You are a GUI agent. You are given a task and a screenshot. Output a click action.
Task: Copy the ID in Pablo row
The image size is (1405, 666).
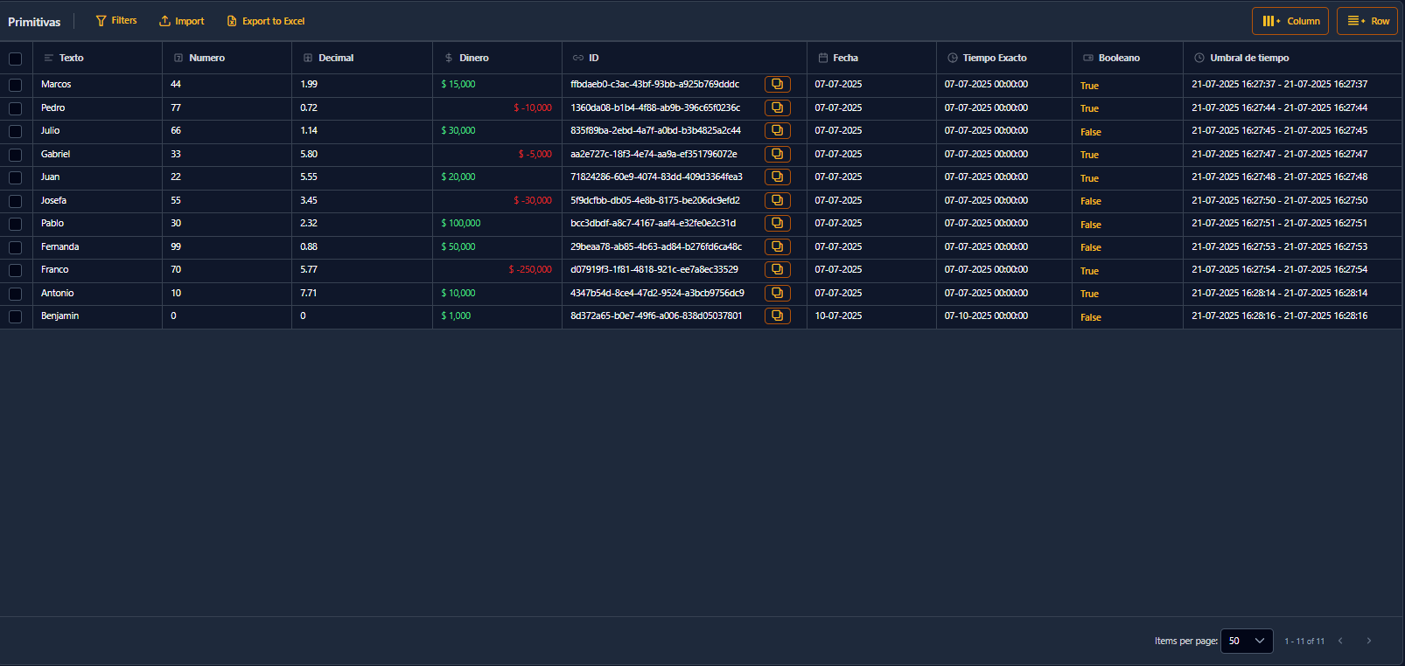777,224
